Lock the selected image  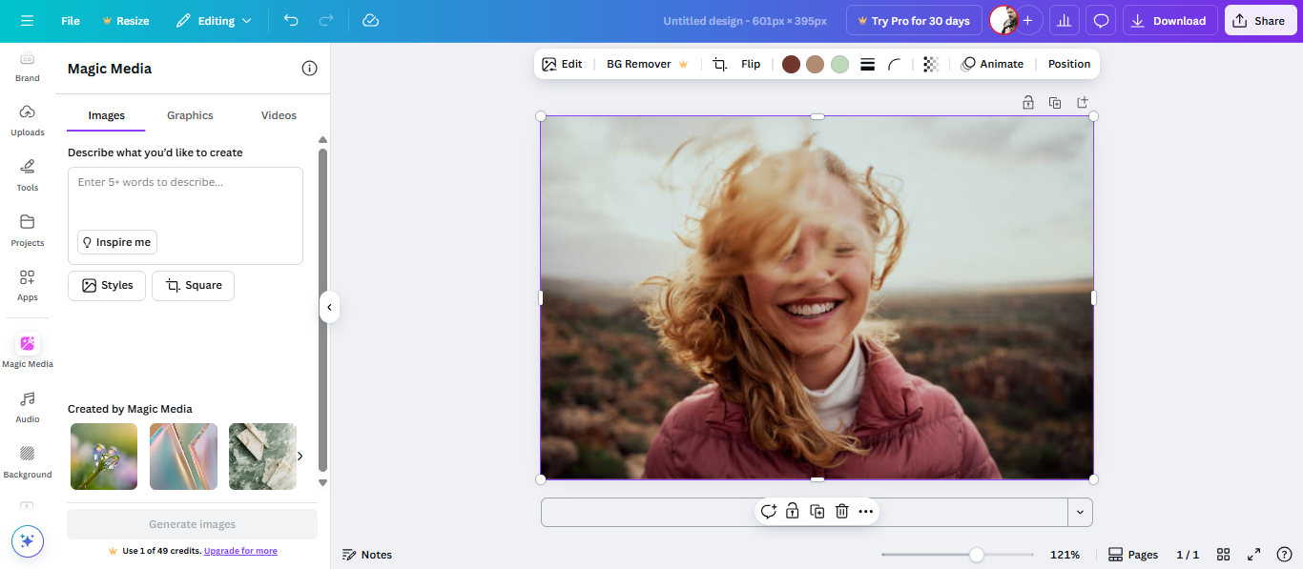(793, 511)
